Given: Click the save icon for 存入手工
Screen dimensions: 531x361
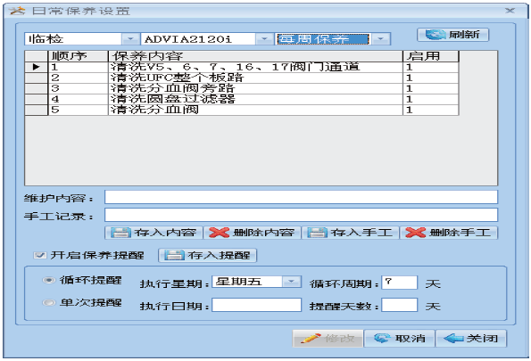Looking at the screenshot, I should click(317, 233).
